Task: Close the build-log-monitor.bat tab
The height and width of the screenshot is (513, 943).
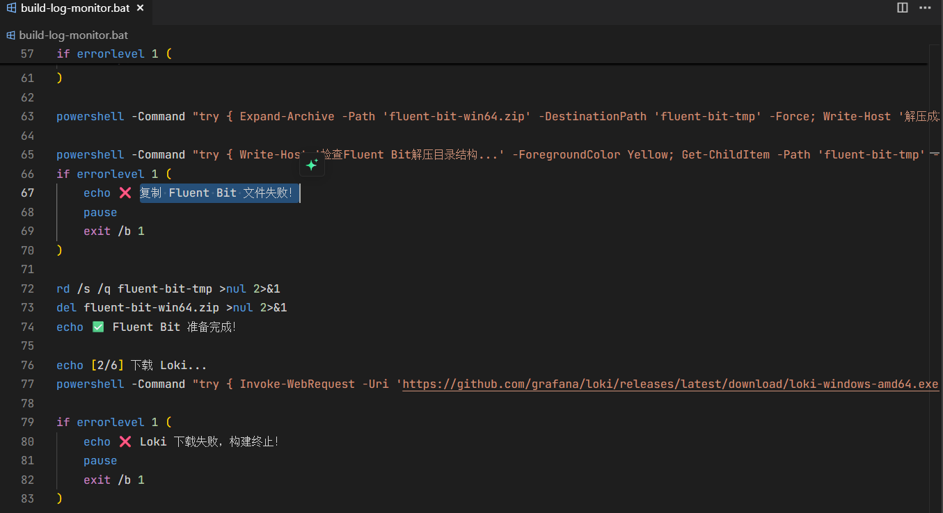Action: (x=140, y=8)
